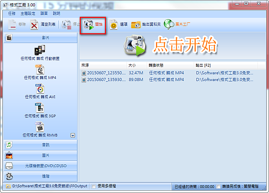Collapse the Video (影片) panel header
This screenshot has height=193, width=269.
tap(40, 38)
